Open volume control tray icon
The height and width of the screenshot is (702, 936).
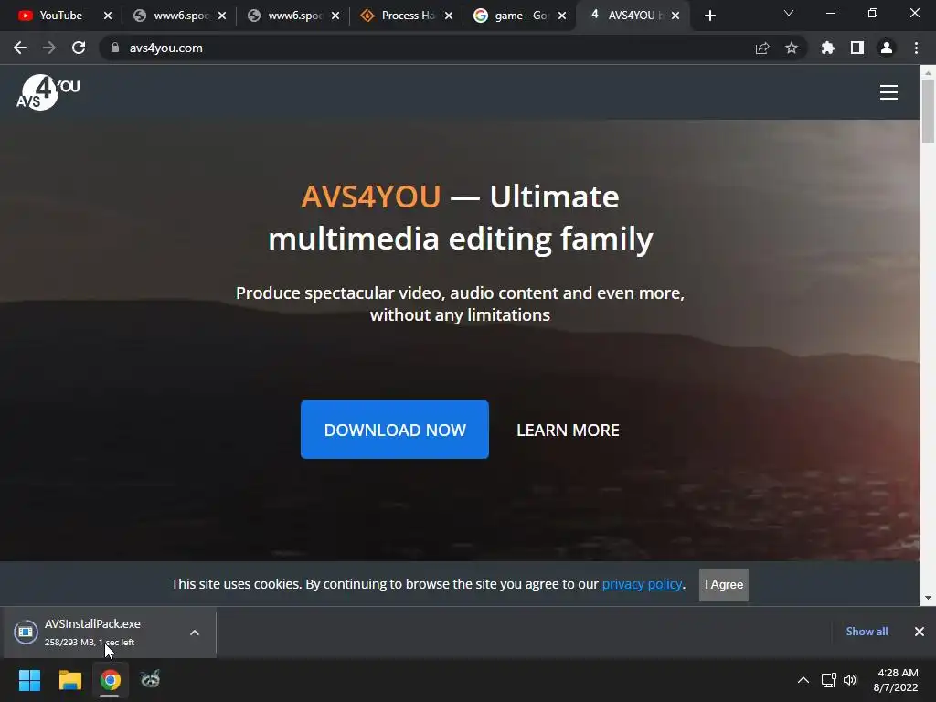[850, 680]
